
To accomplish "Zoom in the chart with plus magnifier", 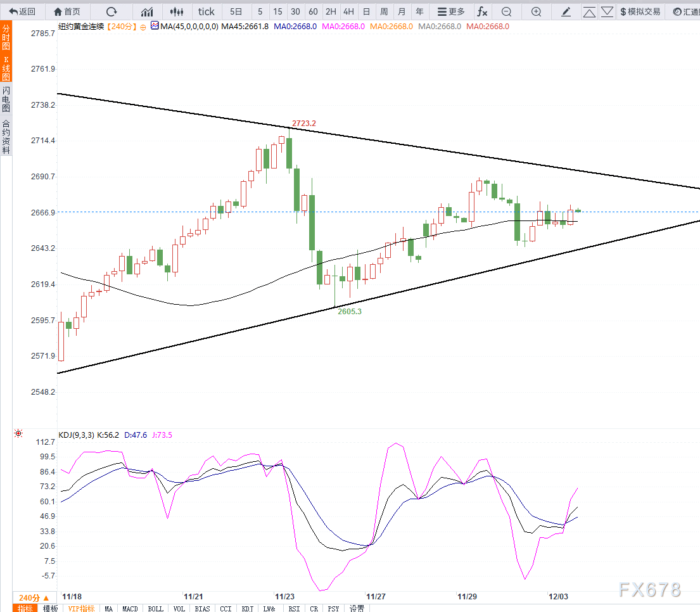I will (x=536, y=11).
